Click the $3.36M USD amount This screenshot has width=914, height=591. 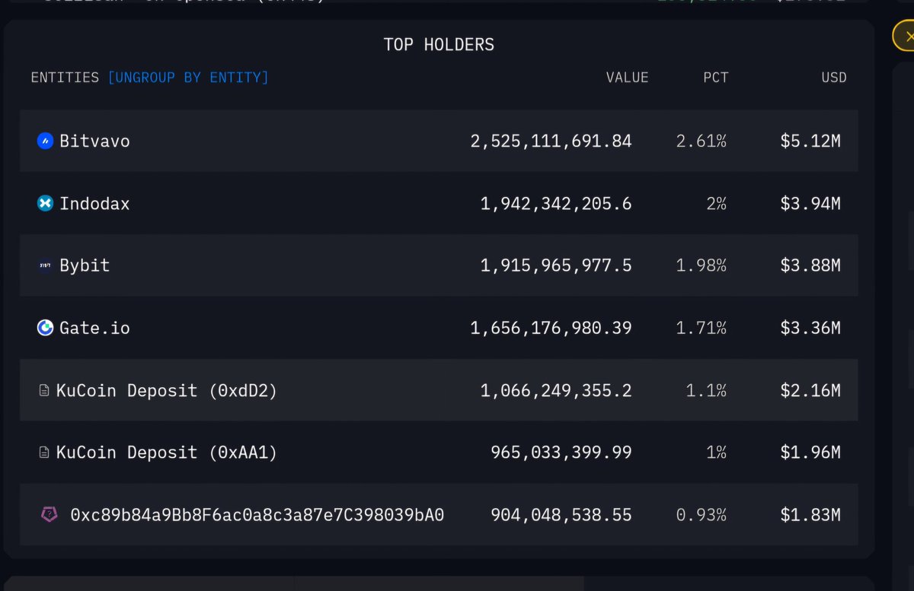coord(810,329)
